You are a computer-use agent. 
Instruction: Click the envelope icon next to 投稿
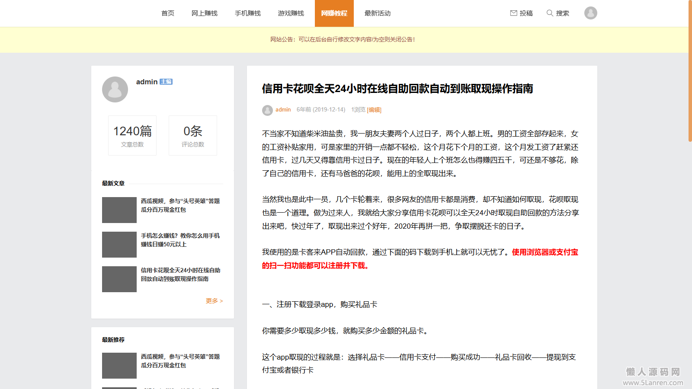tap(513, 13)
